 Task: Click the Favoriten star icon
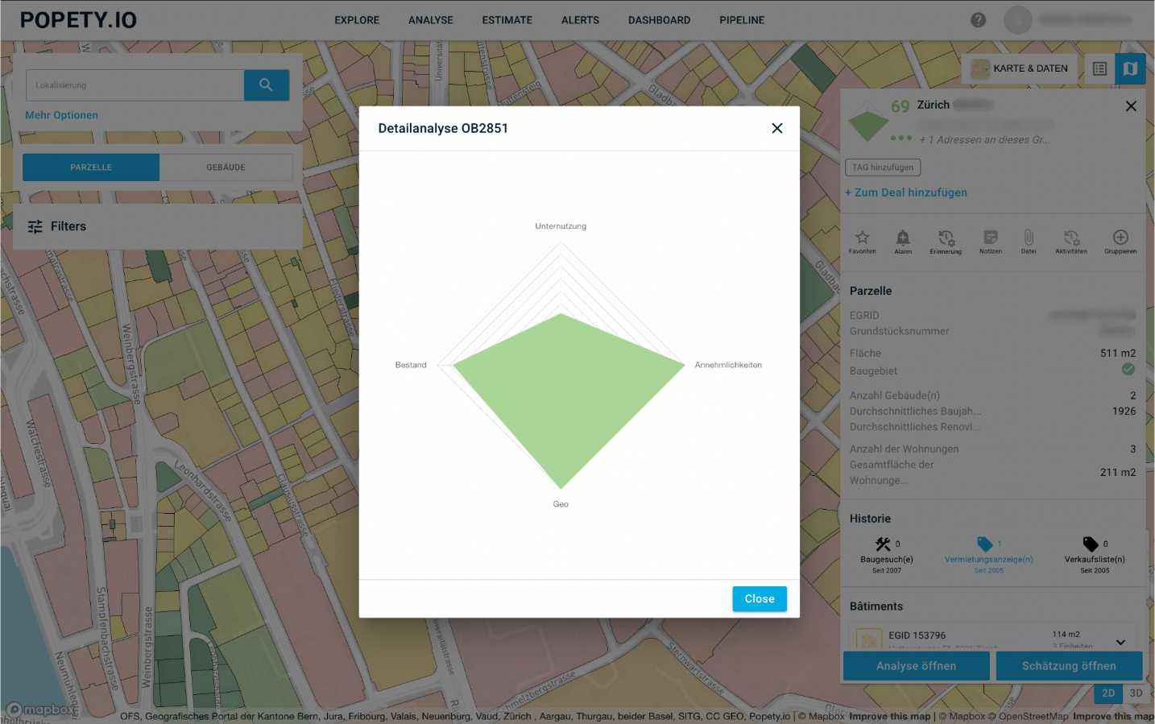[862, 238]
